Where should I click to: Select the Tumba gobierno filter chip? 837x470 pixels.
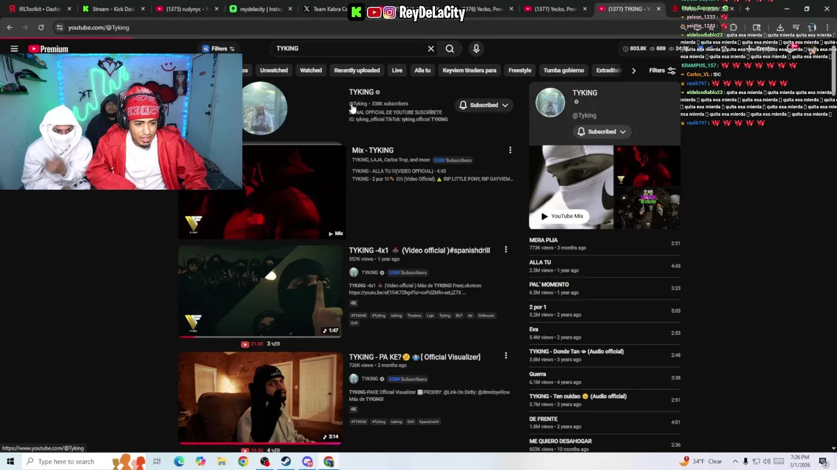tap(564, 70)
